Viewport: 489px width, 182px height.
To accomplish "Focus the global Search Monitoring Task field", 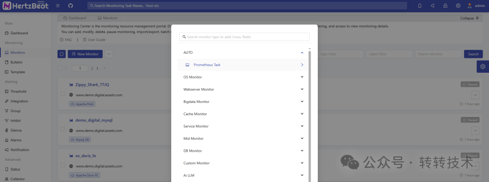I will [247, 5].
